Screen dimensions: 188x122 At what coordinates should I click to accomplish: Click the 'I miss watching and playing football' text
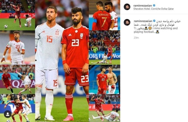pyautogui.click(x=156, y=30)
